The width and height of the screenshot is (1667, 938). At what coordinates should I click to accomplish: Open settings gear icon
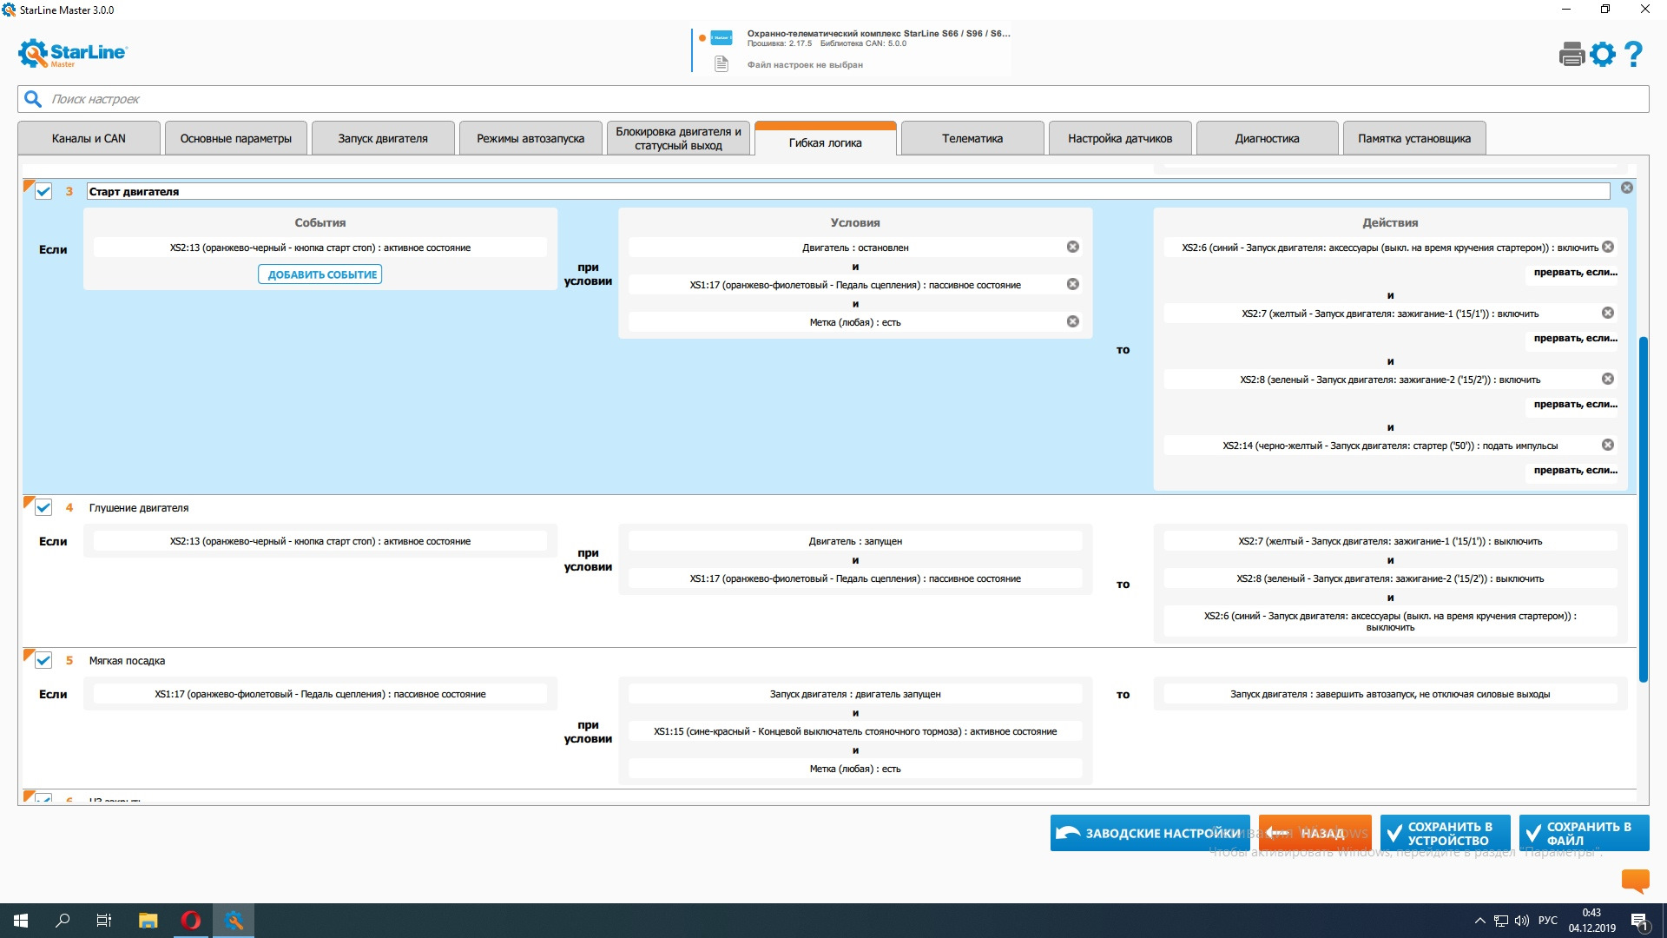click(x=1603, y=55)
